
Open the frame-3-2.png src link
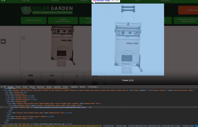coord(60,107)
